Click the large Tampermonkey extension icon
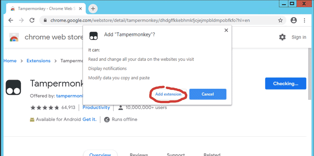The width and height of the screenshot is (314, 156). point(13,87)
